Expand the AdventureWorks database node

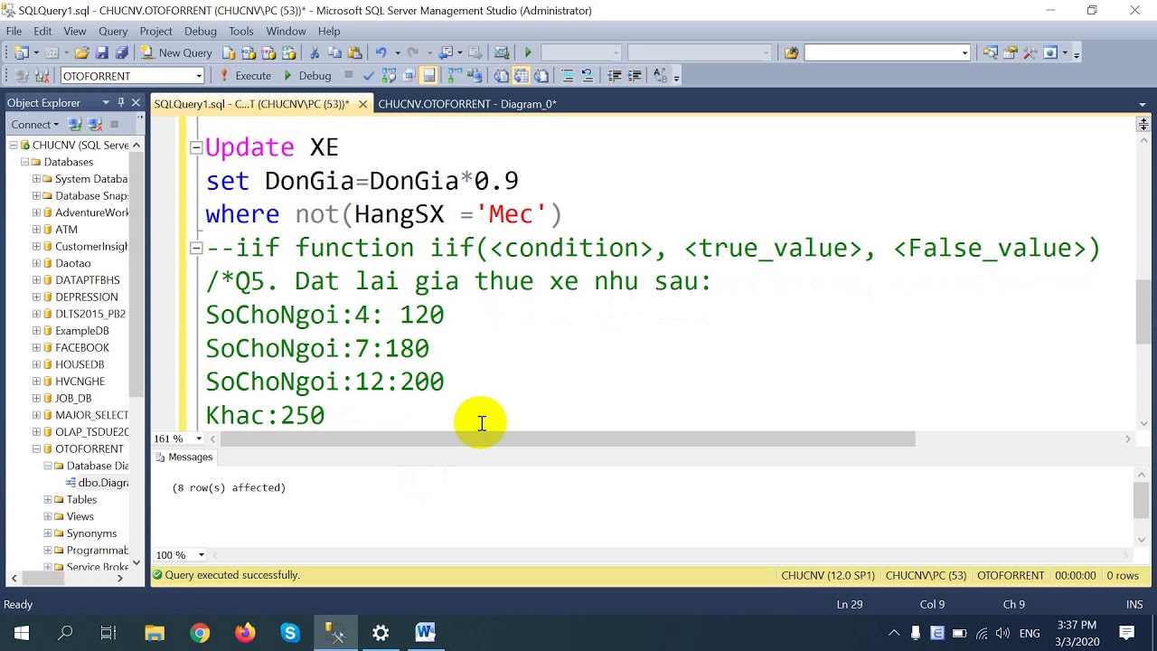click(x=36, y=212)
